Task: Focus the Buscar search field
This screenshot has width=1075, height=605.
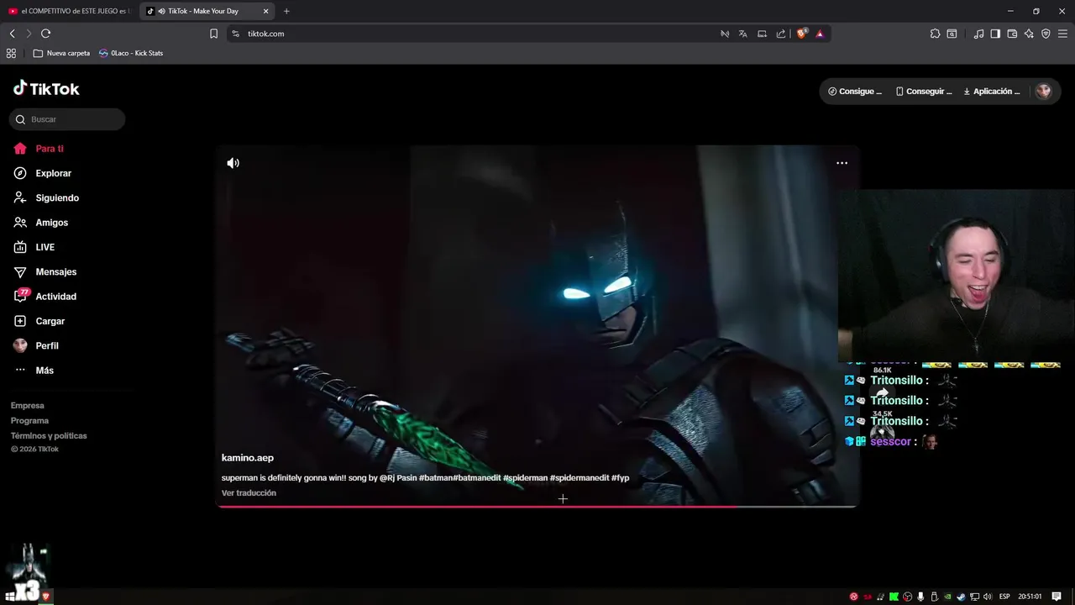Action: click(x=67, y=119)
